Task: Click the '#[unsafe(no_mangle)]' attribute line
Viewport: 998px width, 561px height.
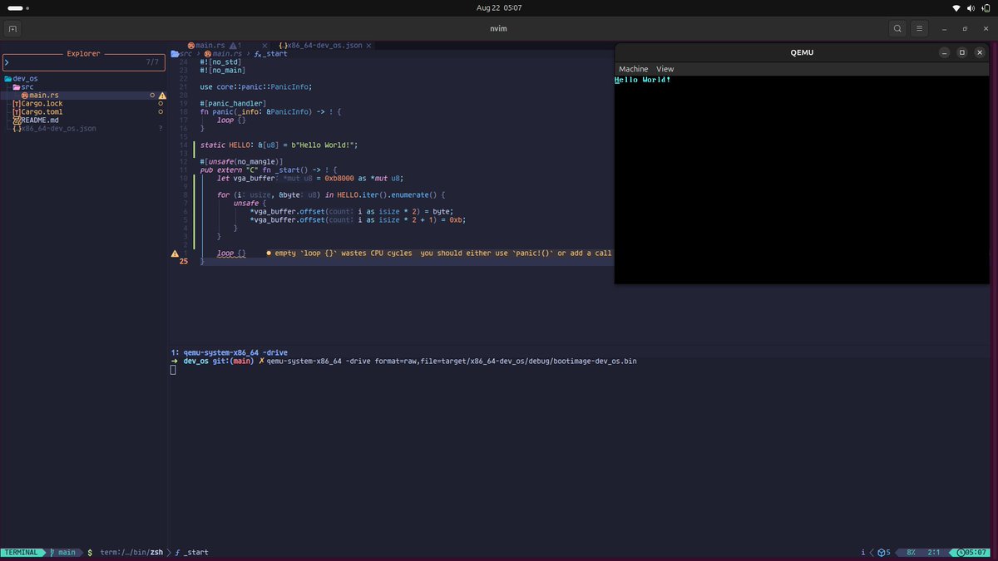Action: point(241,161)
